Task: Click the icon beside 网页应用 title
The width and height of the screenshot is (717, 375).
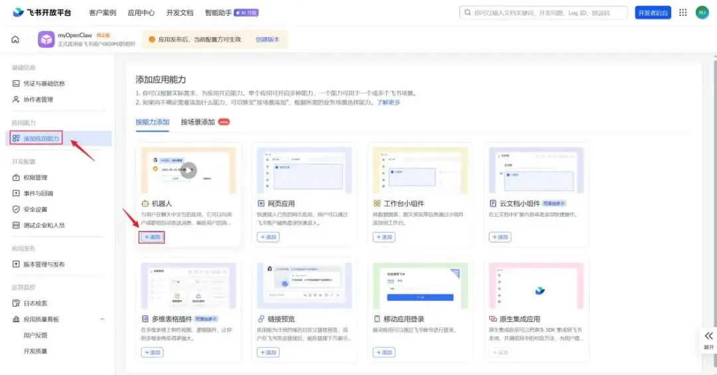Action: click(x=261, y=203)
